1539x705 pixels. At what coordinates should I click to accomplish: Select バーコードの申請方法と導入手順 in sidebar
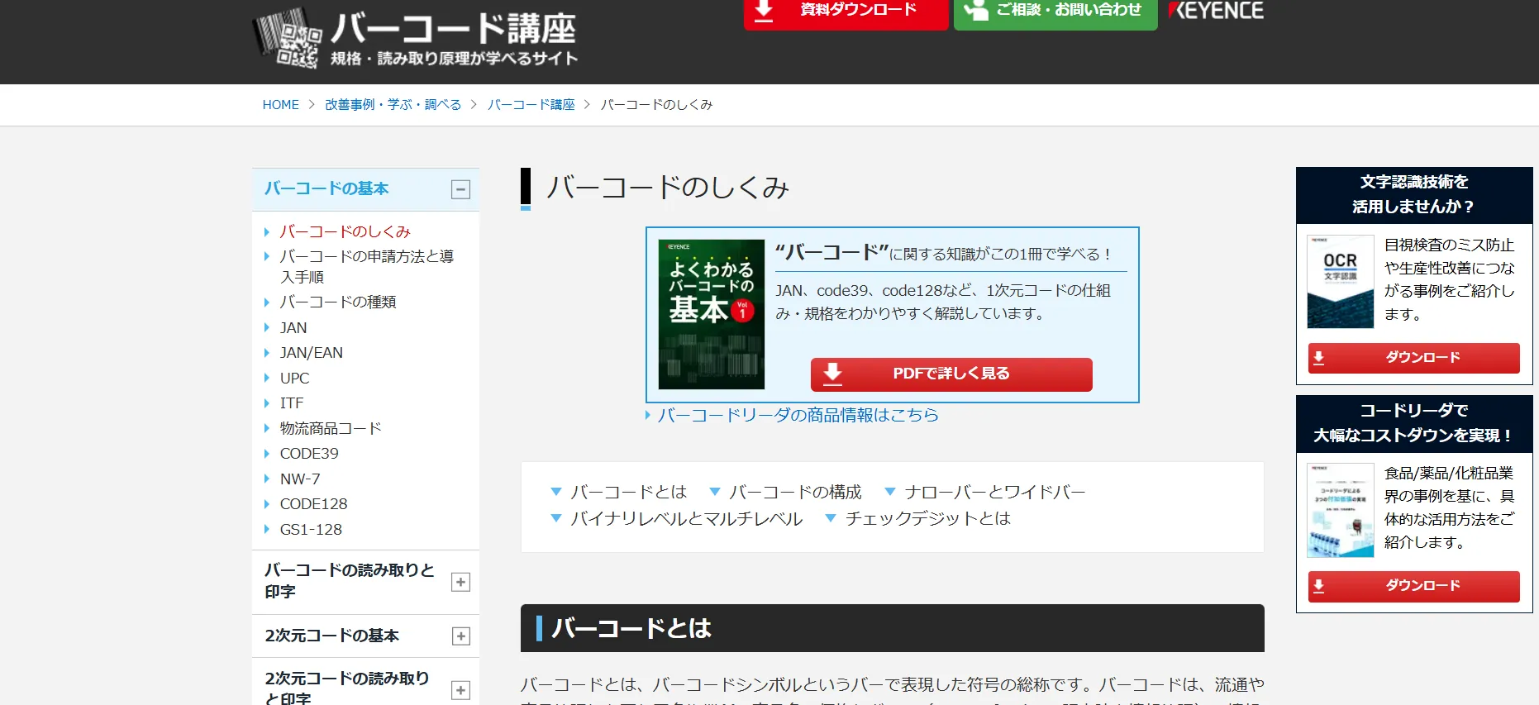click(x=366, y=266)
